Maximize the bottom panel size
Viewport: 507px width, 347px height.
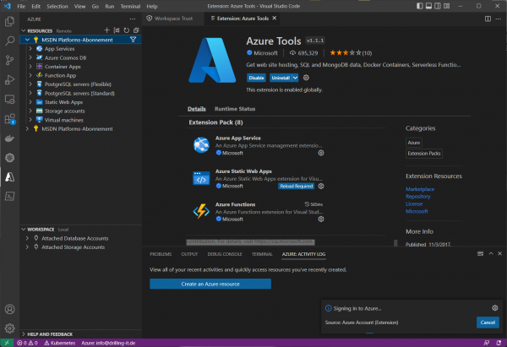point(491,253)
